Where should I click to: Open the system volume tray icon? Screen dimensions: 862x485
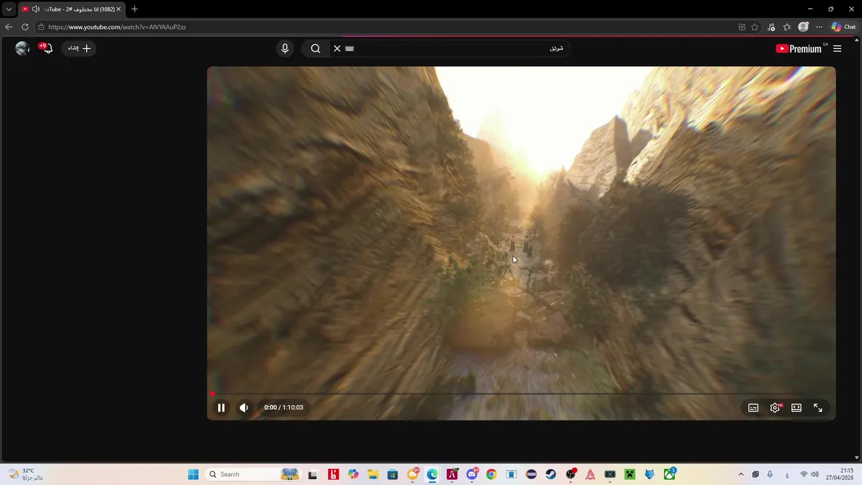click(815, 474)
